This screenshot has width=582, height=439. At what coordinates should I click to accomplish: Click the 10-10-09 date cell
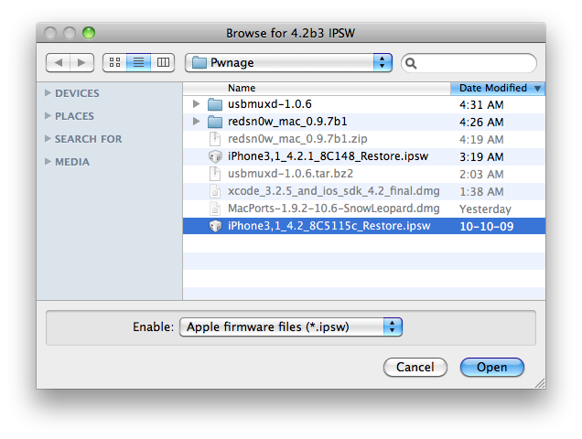coord(486,227)
